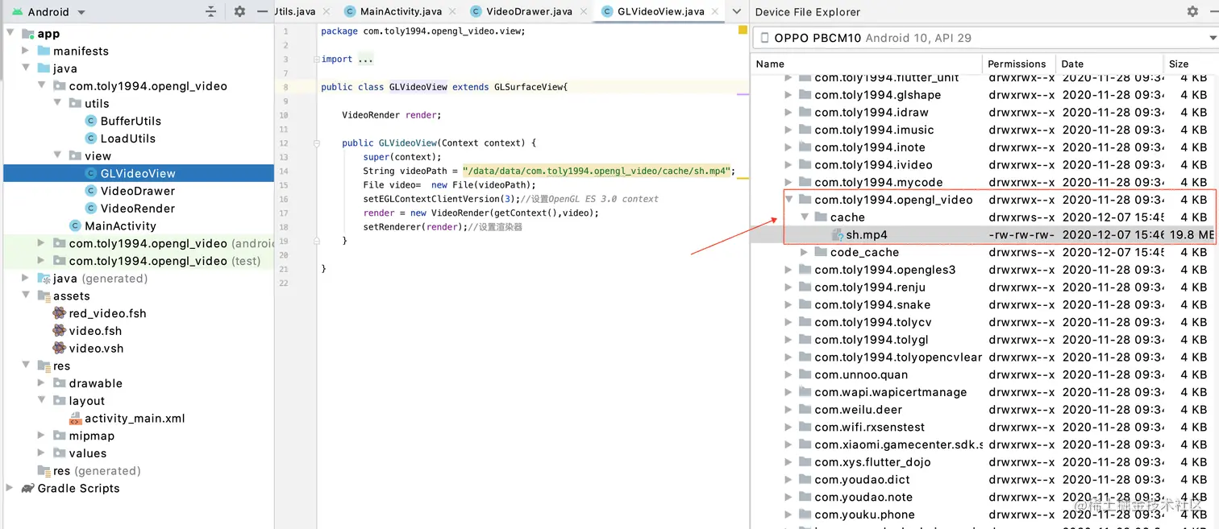The width and height of the screenshot is (1219, 529).
Task: Hide the Project panel with minus icon
Action: 262,11
